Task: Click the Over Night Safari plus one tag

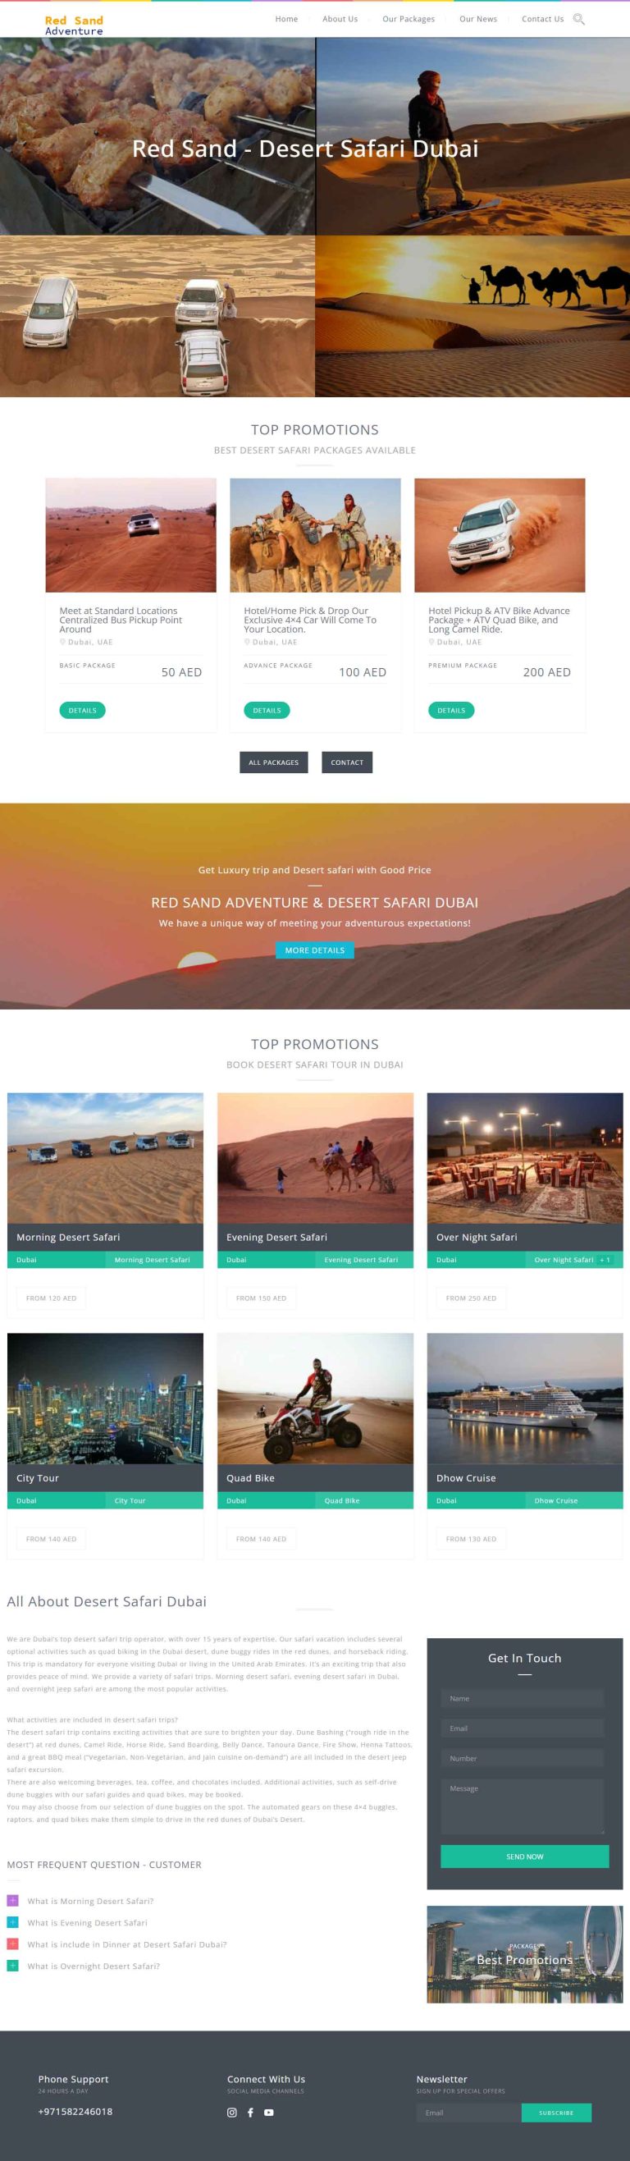Action: tap(605, 1259)
